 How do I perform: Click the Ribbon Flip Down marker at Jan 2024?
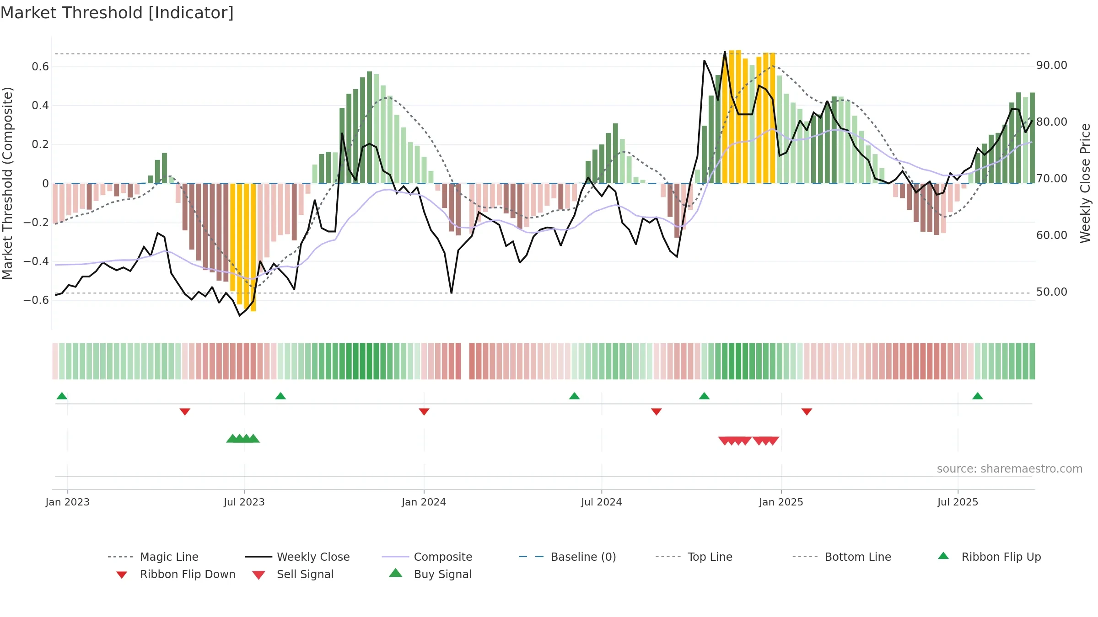click(x=424, y=412)
